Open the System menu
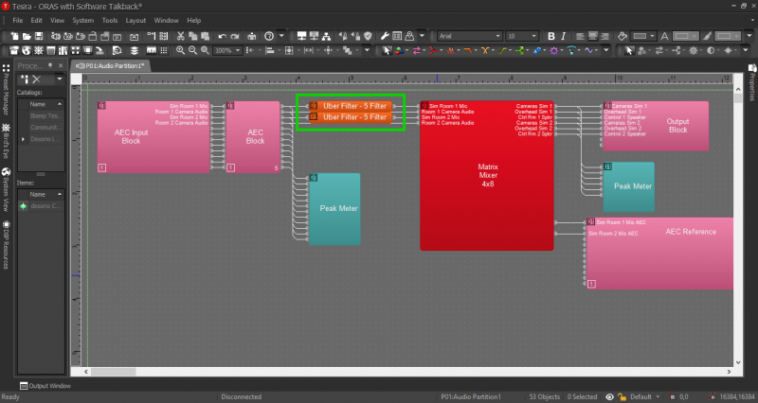This screenshot has height=403, width=758. pos(82,20)
